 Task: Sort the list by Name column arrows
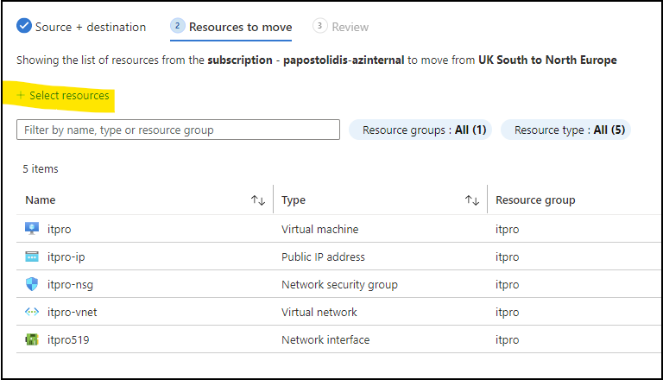coord(257,200)
